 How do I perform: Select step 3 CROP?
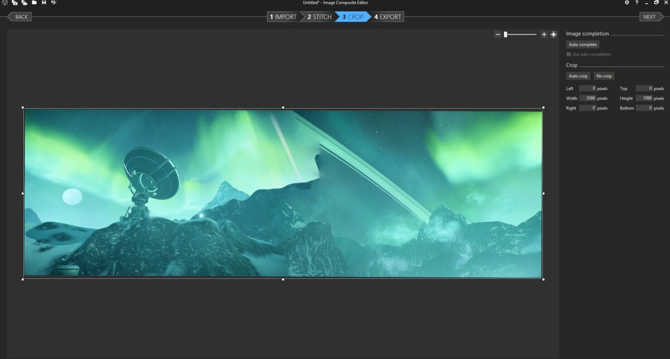tap(352, 17)
